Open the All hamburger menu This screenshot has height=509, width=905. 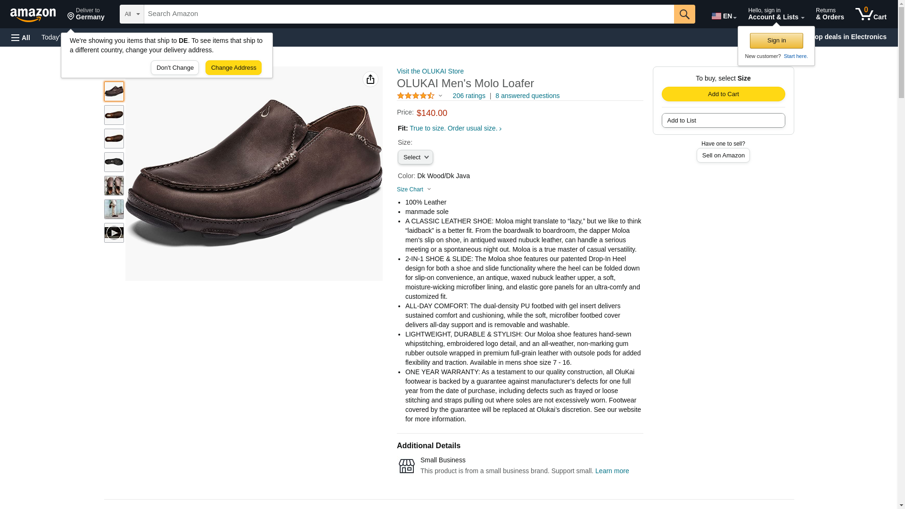coord(21,37)
